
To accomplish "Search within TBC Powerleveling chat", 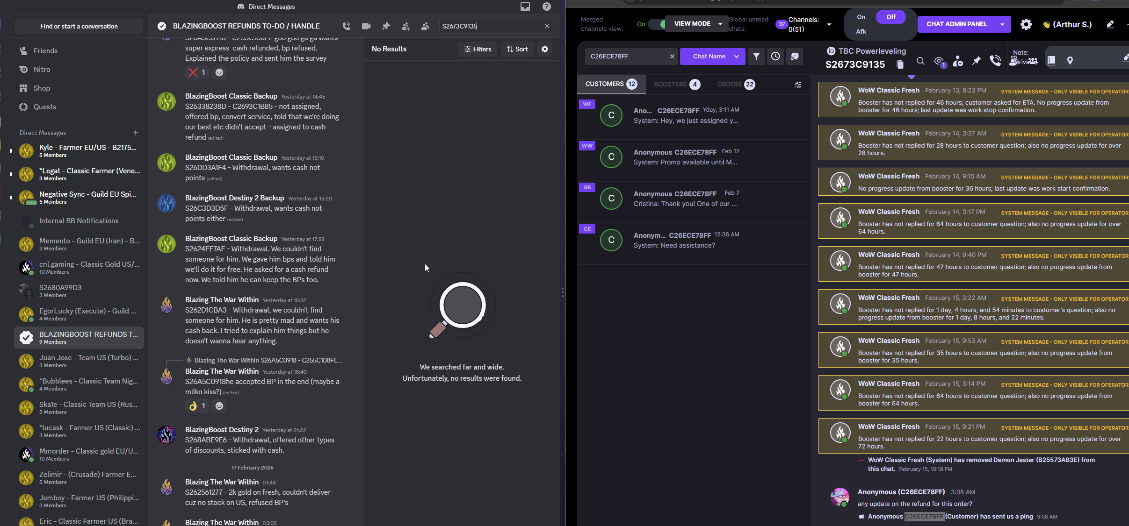I will point(920,61).
